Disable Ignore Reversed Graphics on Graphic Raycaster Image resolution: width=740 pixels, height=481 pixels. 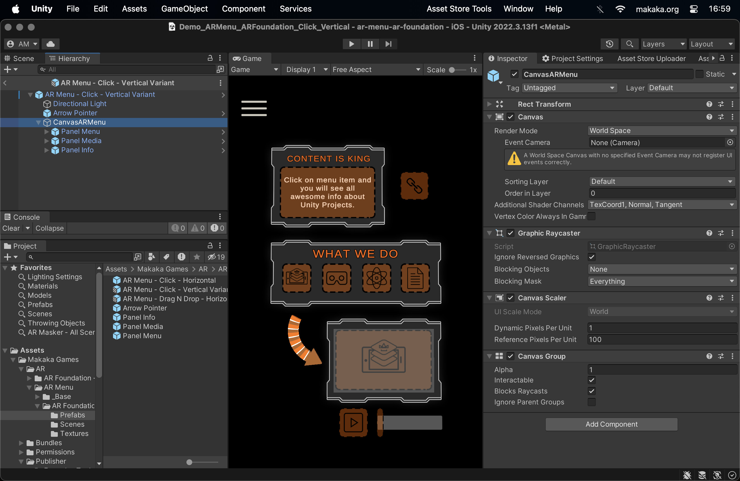[592, 257]
